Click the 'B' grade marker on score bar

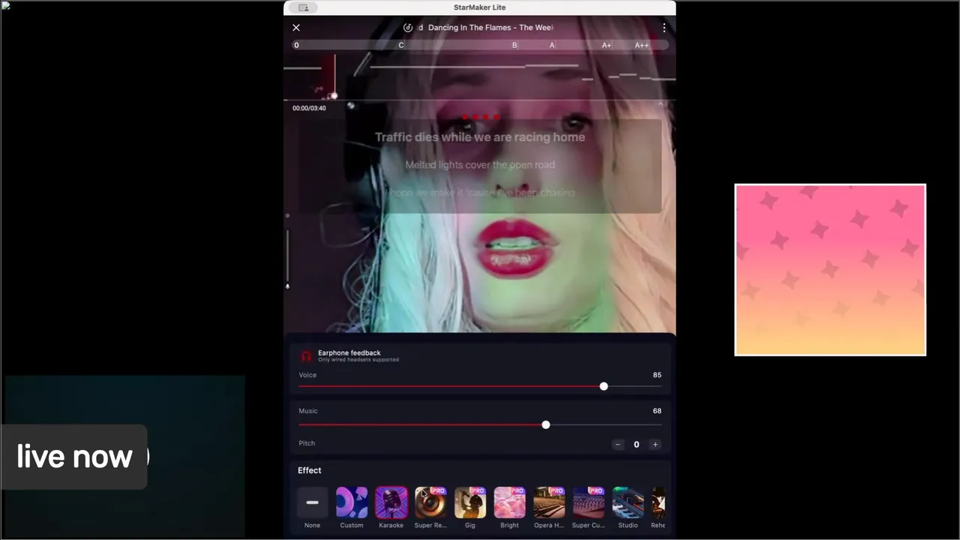[x=514, y=45]
